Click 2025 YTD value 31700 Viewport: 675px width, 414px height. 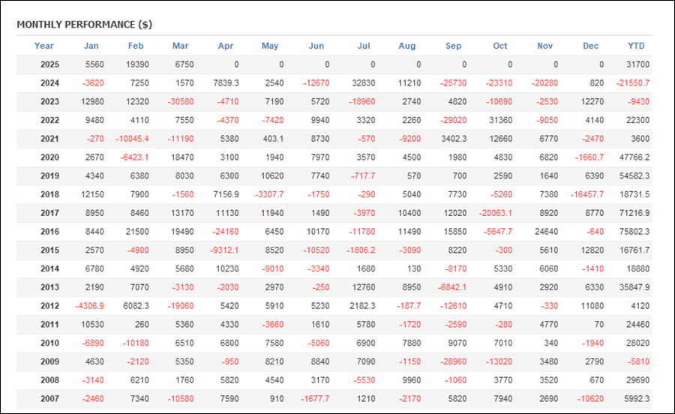pos(637,64)
